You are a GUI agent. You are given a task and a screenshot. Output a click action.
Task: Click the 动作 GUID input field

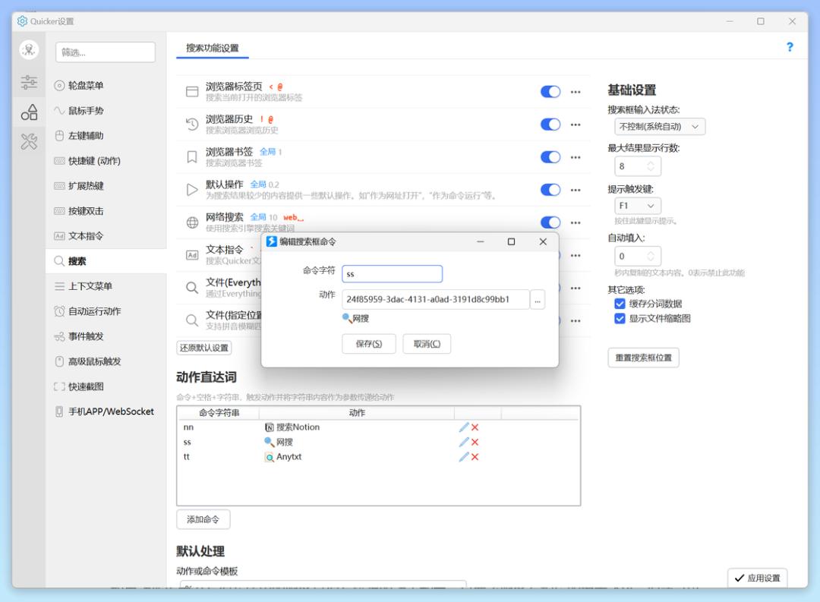point(436,300)
